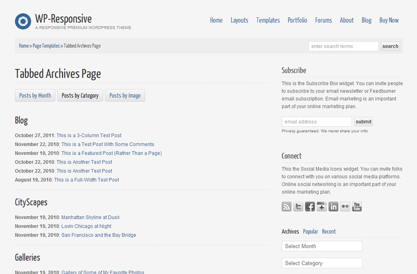This screenshot has width=417, height=274.
Task: Expand the Select Category dropdown
Action: 322,263
